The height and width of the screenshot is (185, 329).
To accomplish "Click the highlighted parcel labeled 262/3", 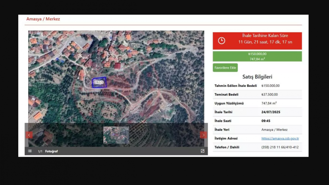I will pos(99,82).
